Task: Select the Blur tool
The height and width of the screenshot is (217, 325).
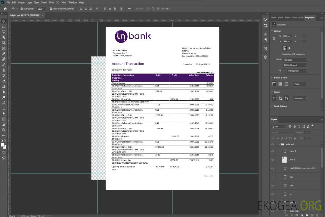Action: (x=4, y=92)
